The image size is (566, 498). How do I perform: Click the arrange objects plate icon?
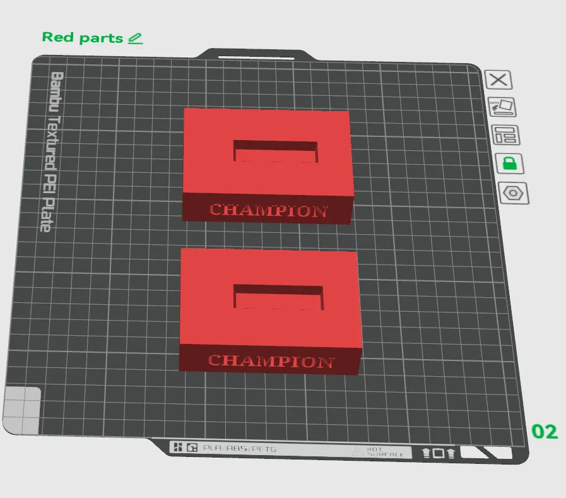505,135
